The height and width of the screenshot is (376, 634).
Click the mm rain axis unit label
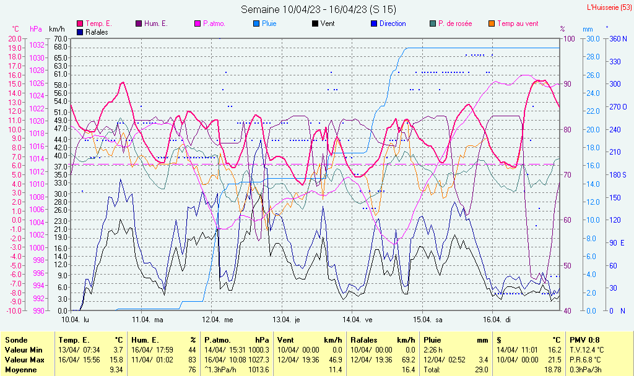tap(588, 29)
